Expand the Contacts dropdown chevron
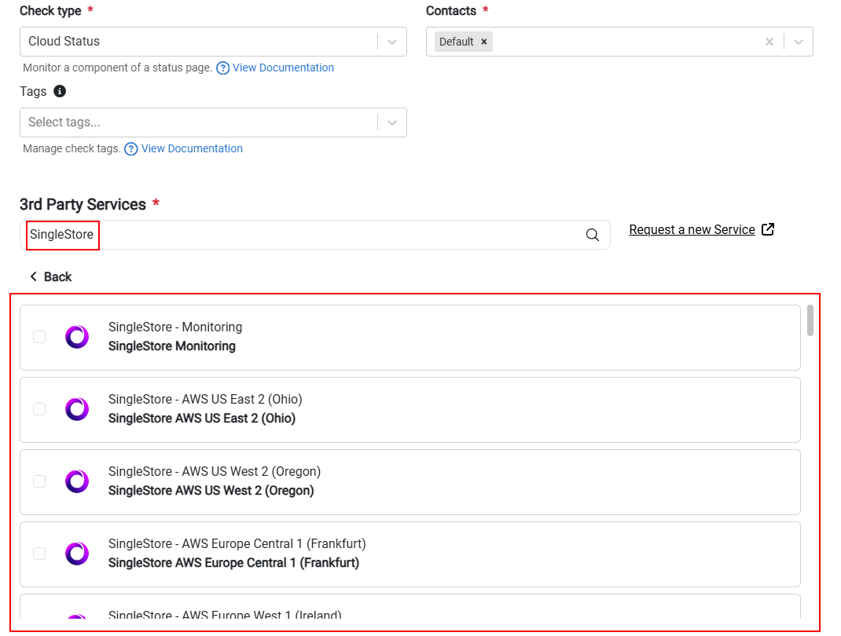The height and width of the screenshot is (636, 841). point(798,42)
